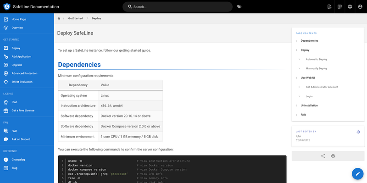The image size is (367, 183).
Task: Click the tags icon beside search
Action: pos(239,7)
